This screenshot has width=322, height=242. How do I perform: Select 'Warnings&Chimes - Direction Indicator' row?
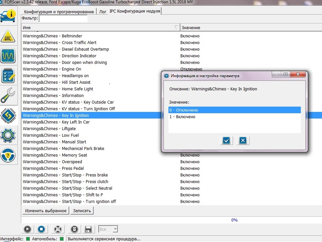coord(172,56)
